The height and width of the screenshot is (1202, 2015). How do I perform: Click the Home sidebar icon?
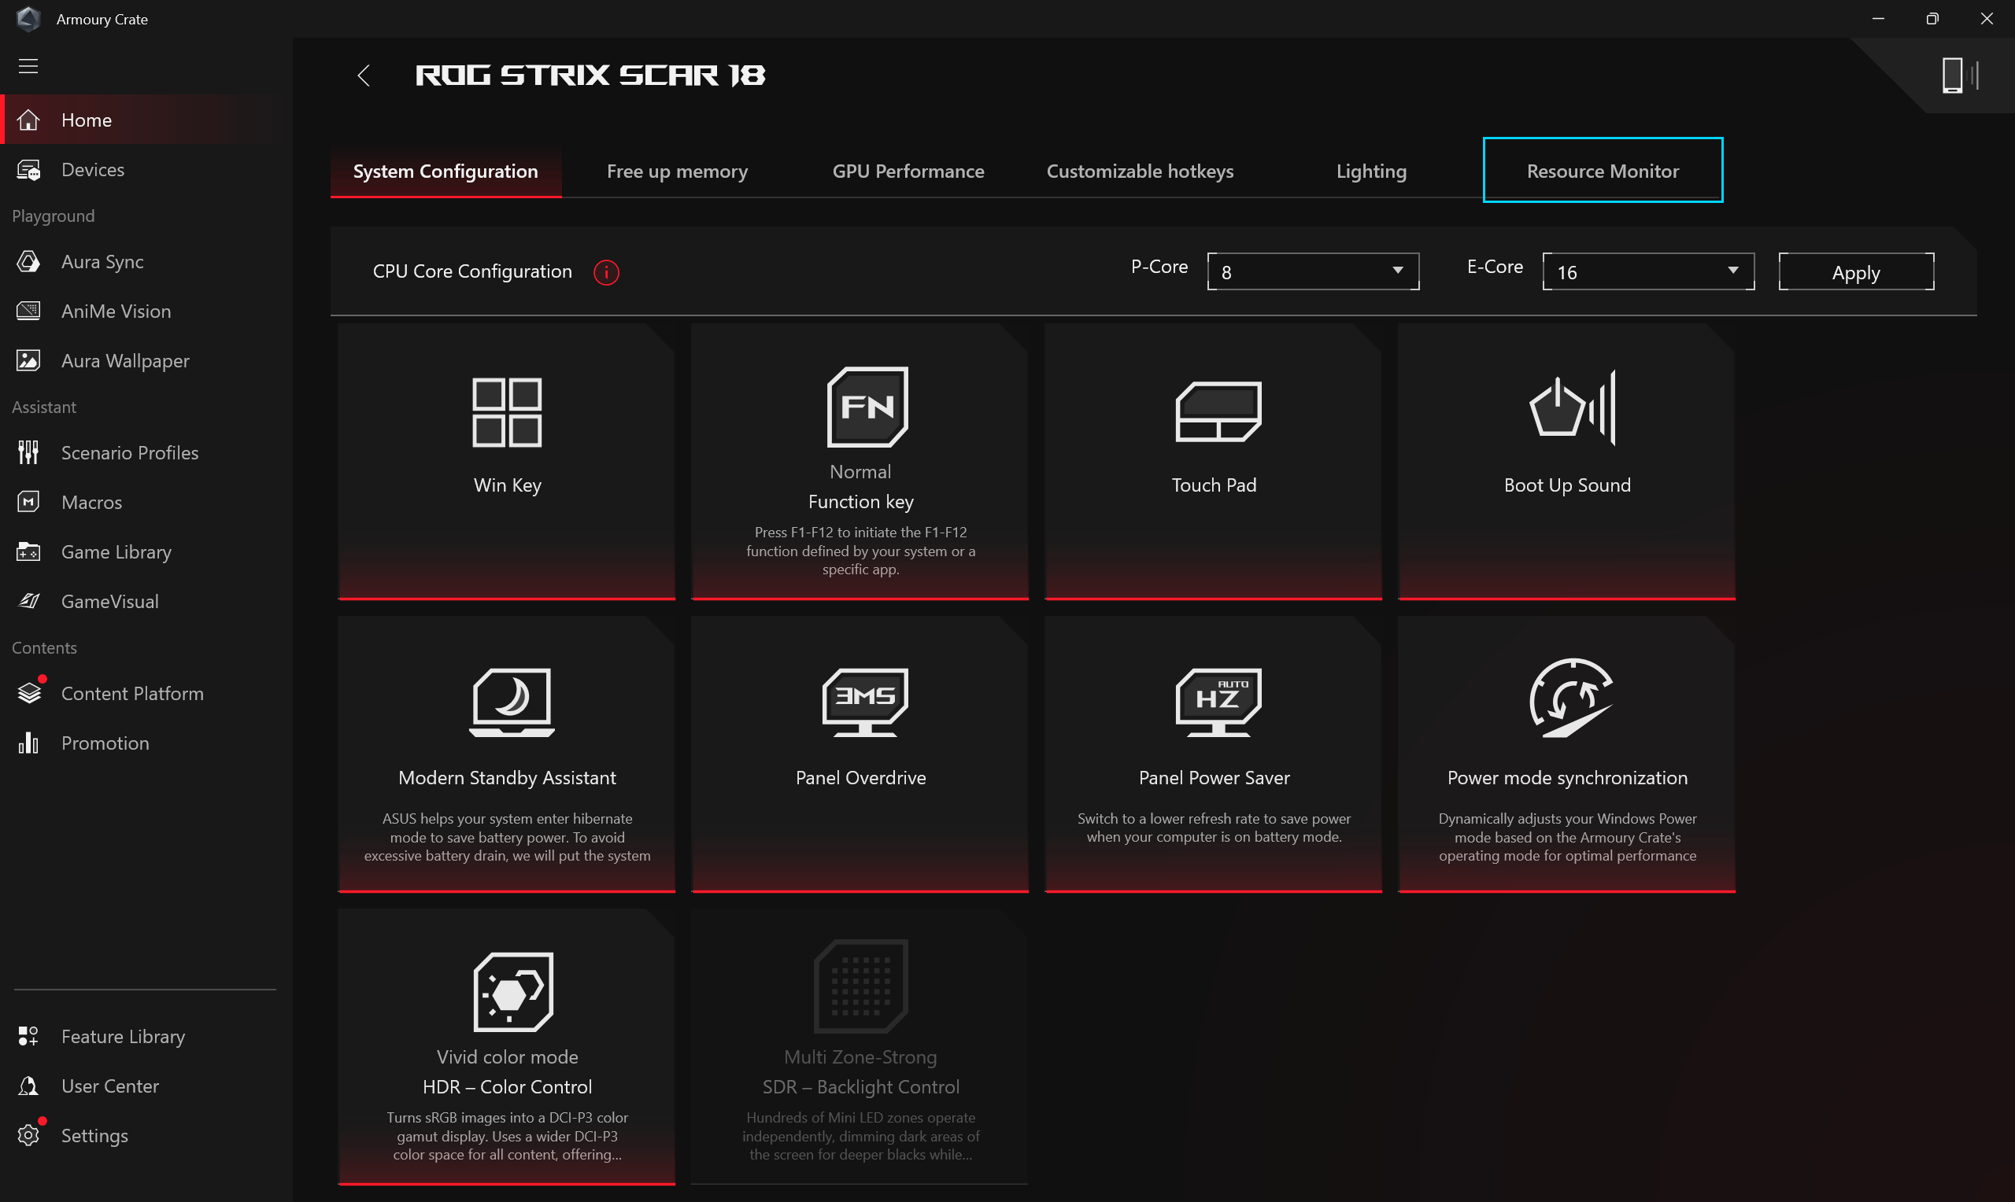(x=29, y=120)
